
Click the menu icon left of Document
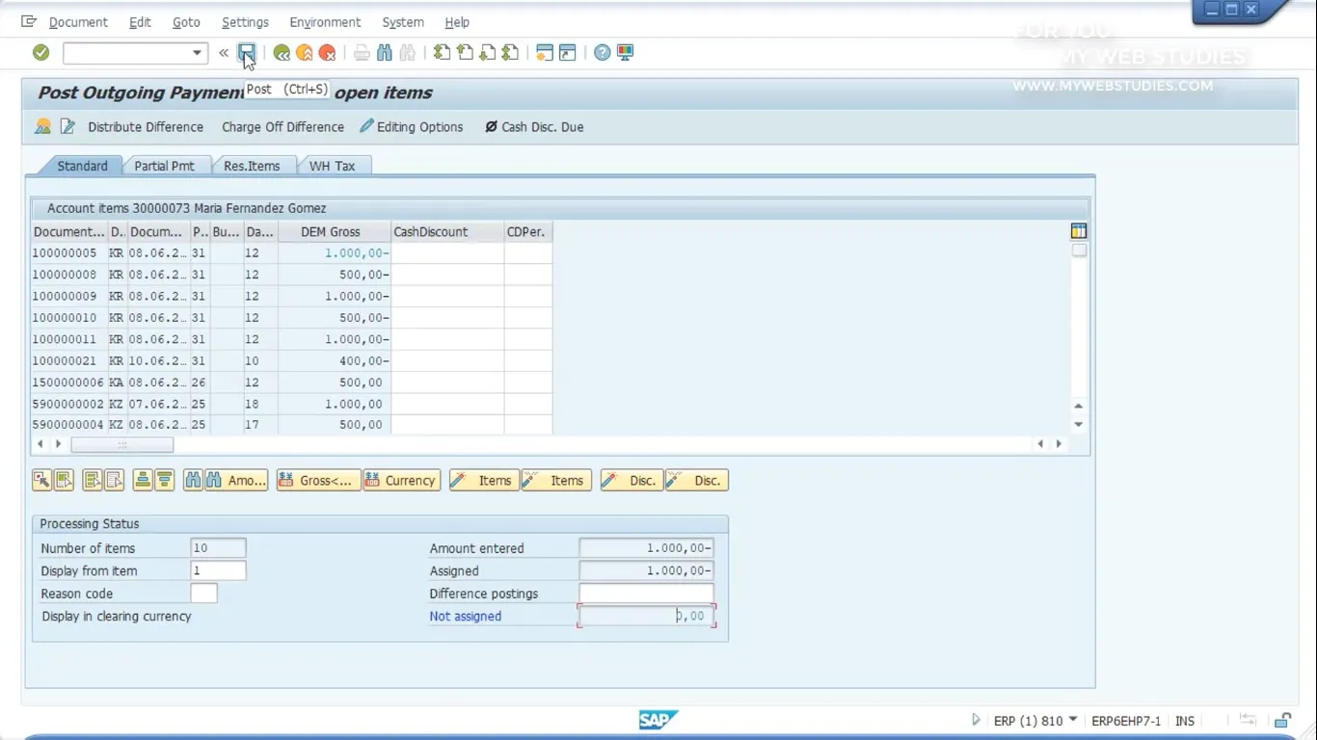[28, 21]
